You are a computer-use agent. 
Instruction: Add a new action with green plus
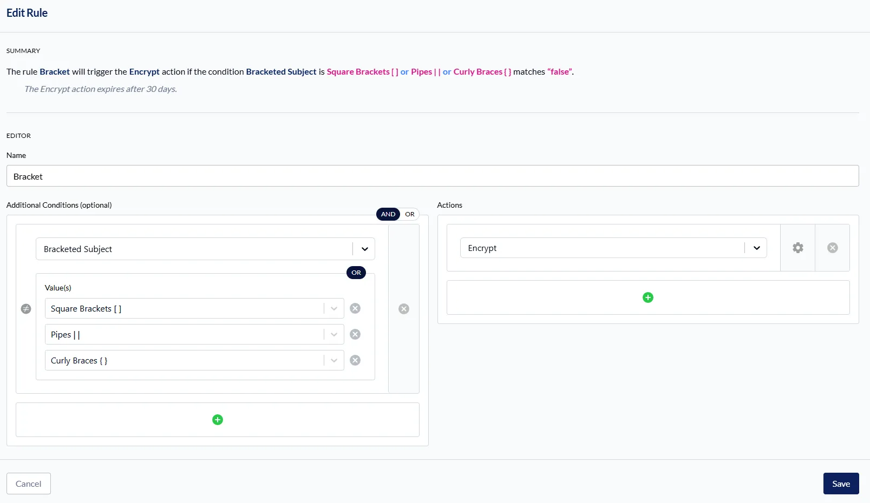click(648, 297)
